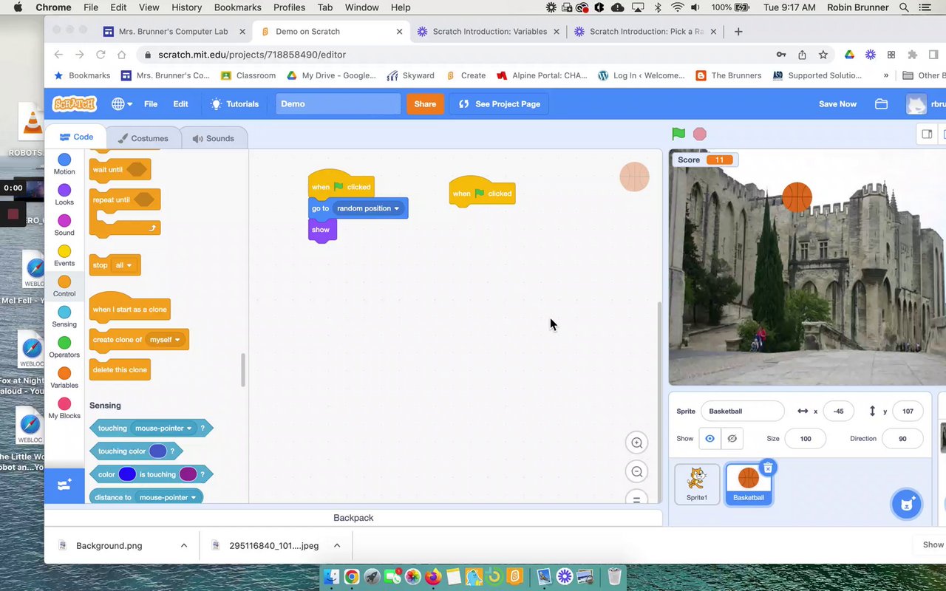946x591 pixels.
Task: Select the Variables block category
Action: (x=64, y=378)
